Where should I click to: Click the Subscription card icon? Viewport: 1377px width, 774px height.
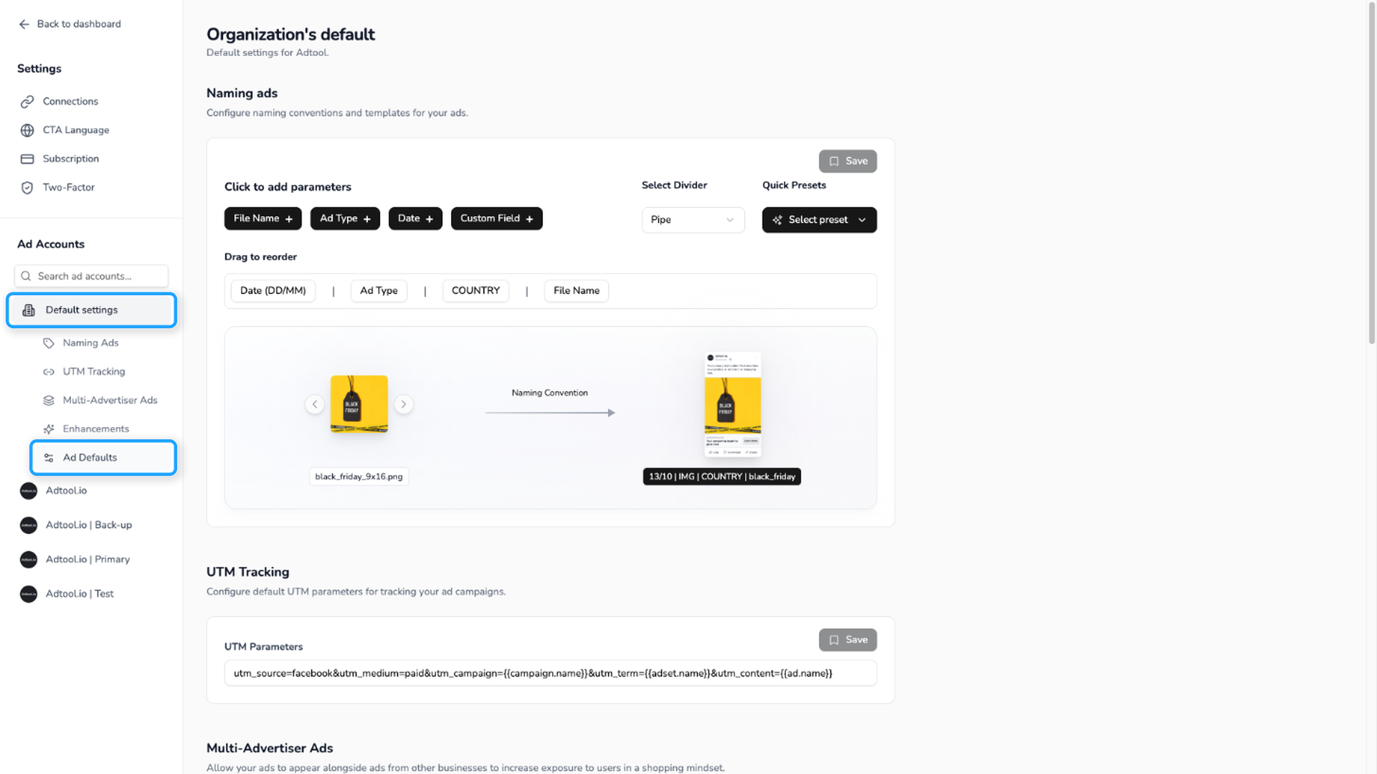click(27, 159)
